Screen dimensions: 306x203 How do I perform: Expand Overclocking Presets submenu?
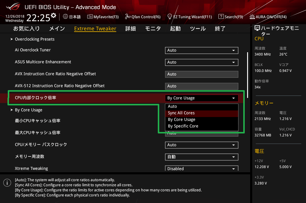pyautogui.click(x=35, y=39)
